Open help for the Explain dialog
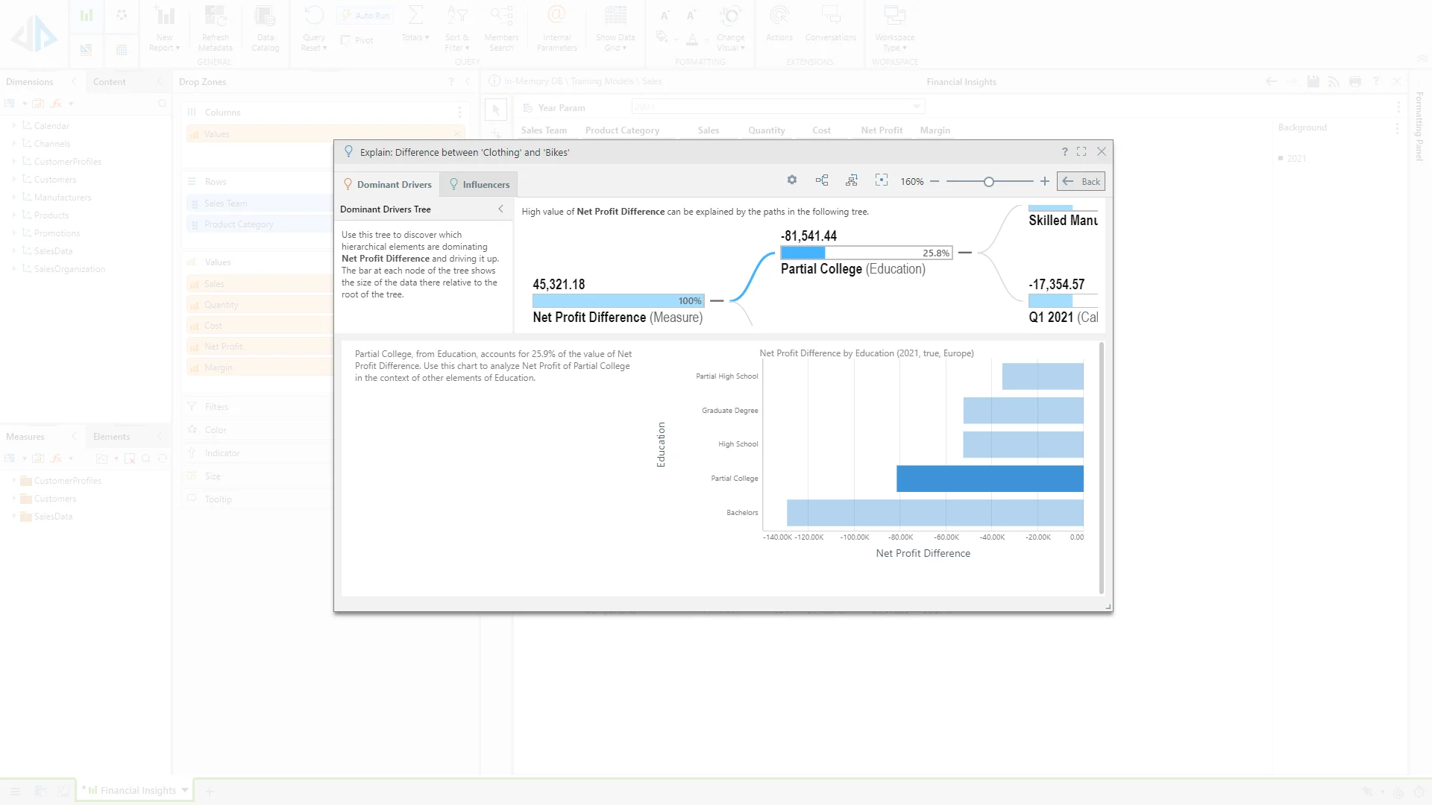 tap(1064, 152)
